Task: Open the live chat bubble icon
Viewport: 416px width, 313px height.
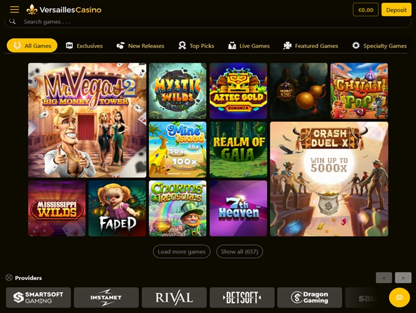Action: pos(399,297)
